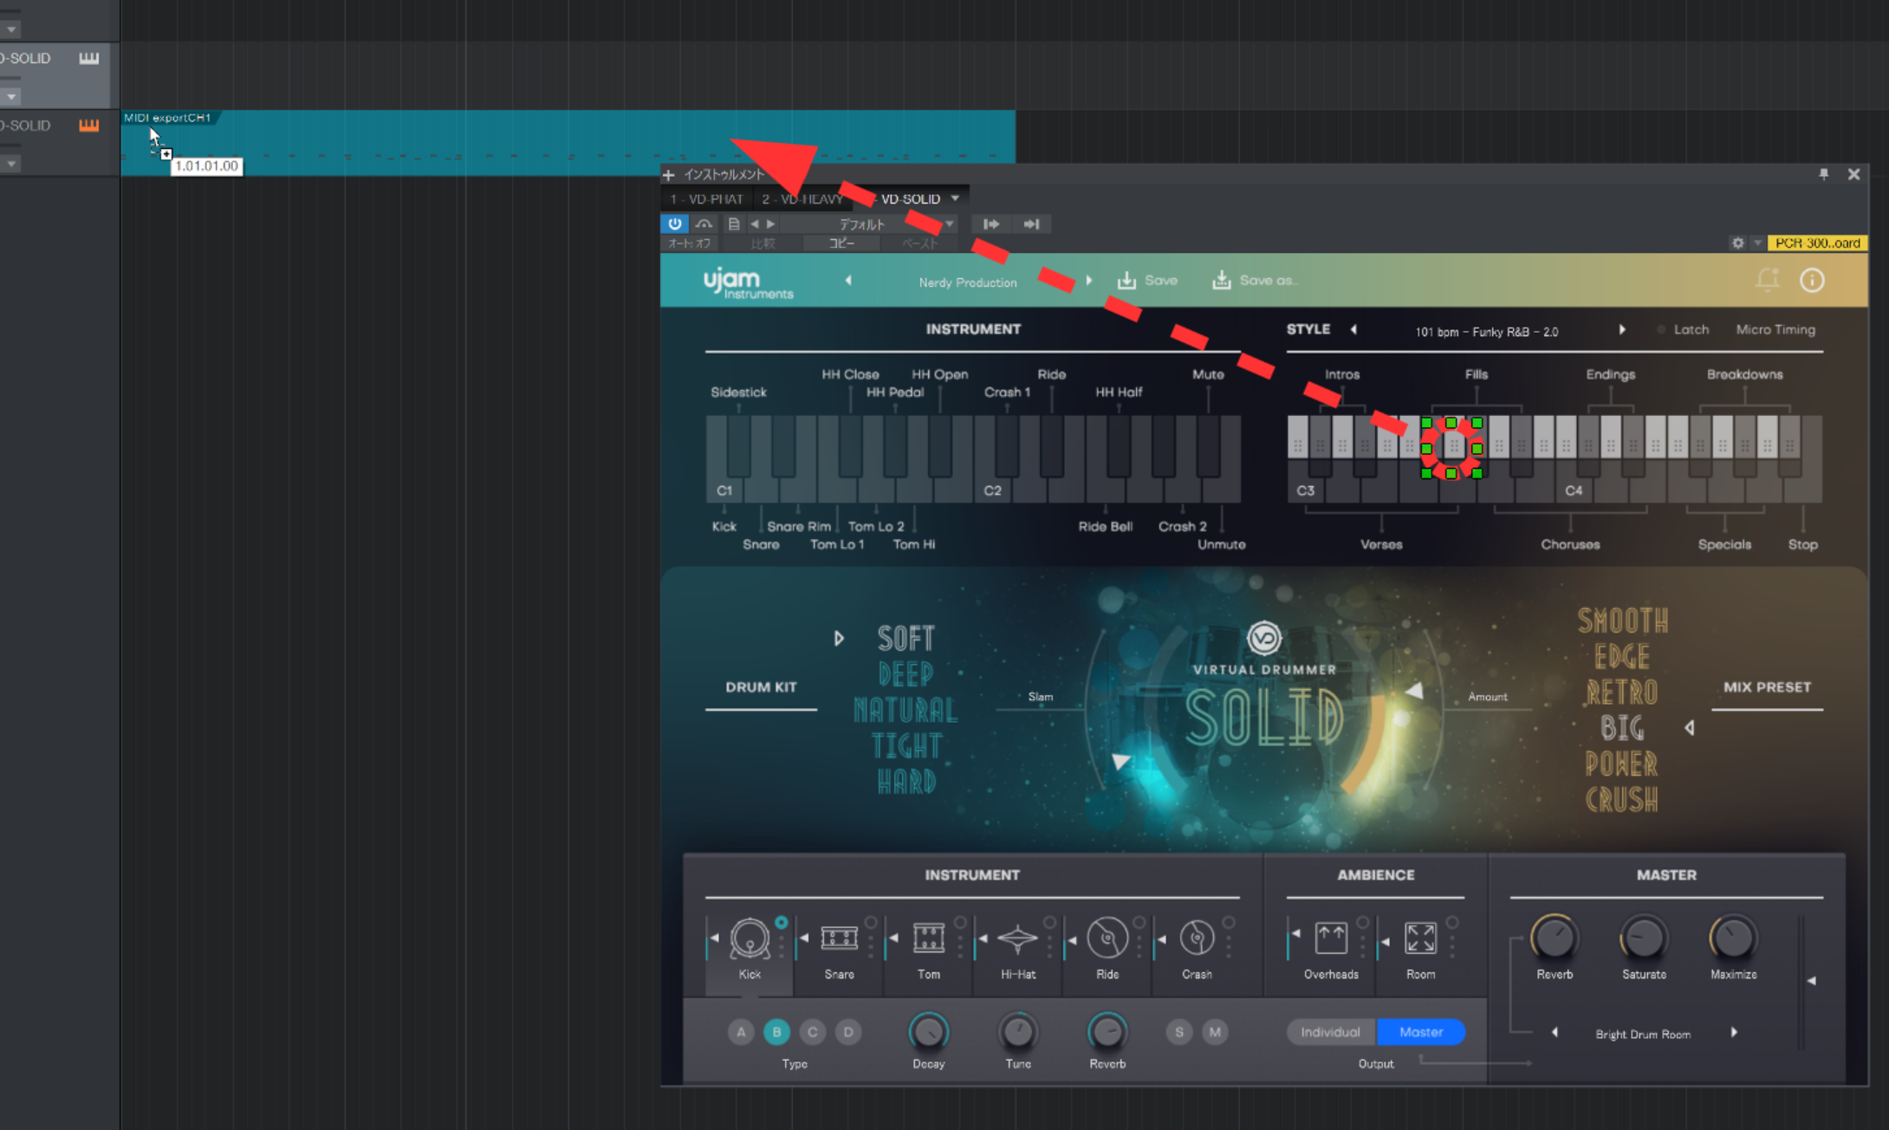Click the Virtual Drummer VD logo
The height and width of the screenshot is (1130, 1889).
[x=1263, y=639]
